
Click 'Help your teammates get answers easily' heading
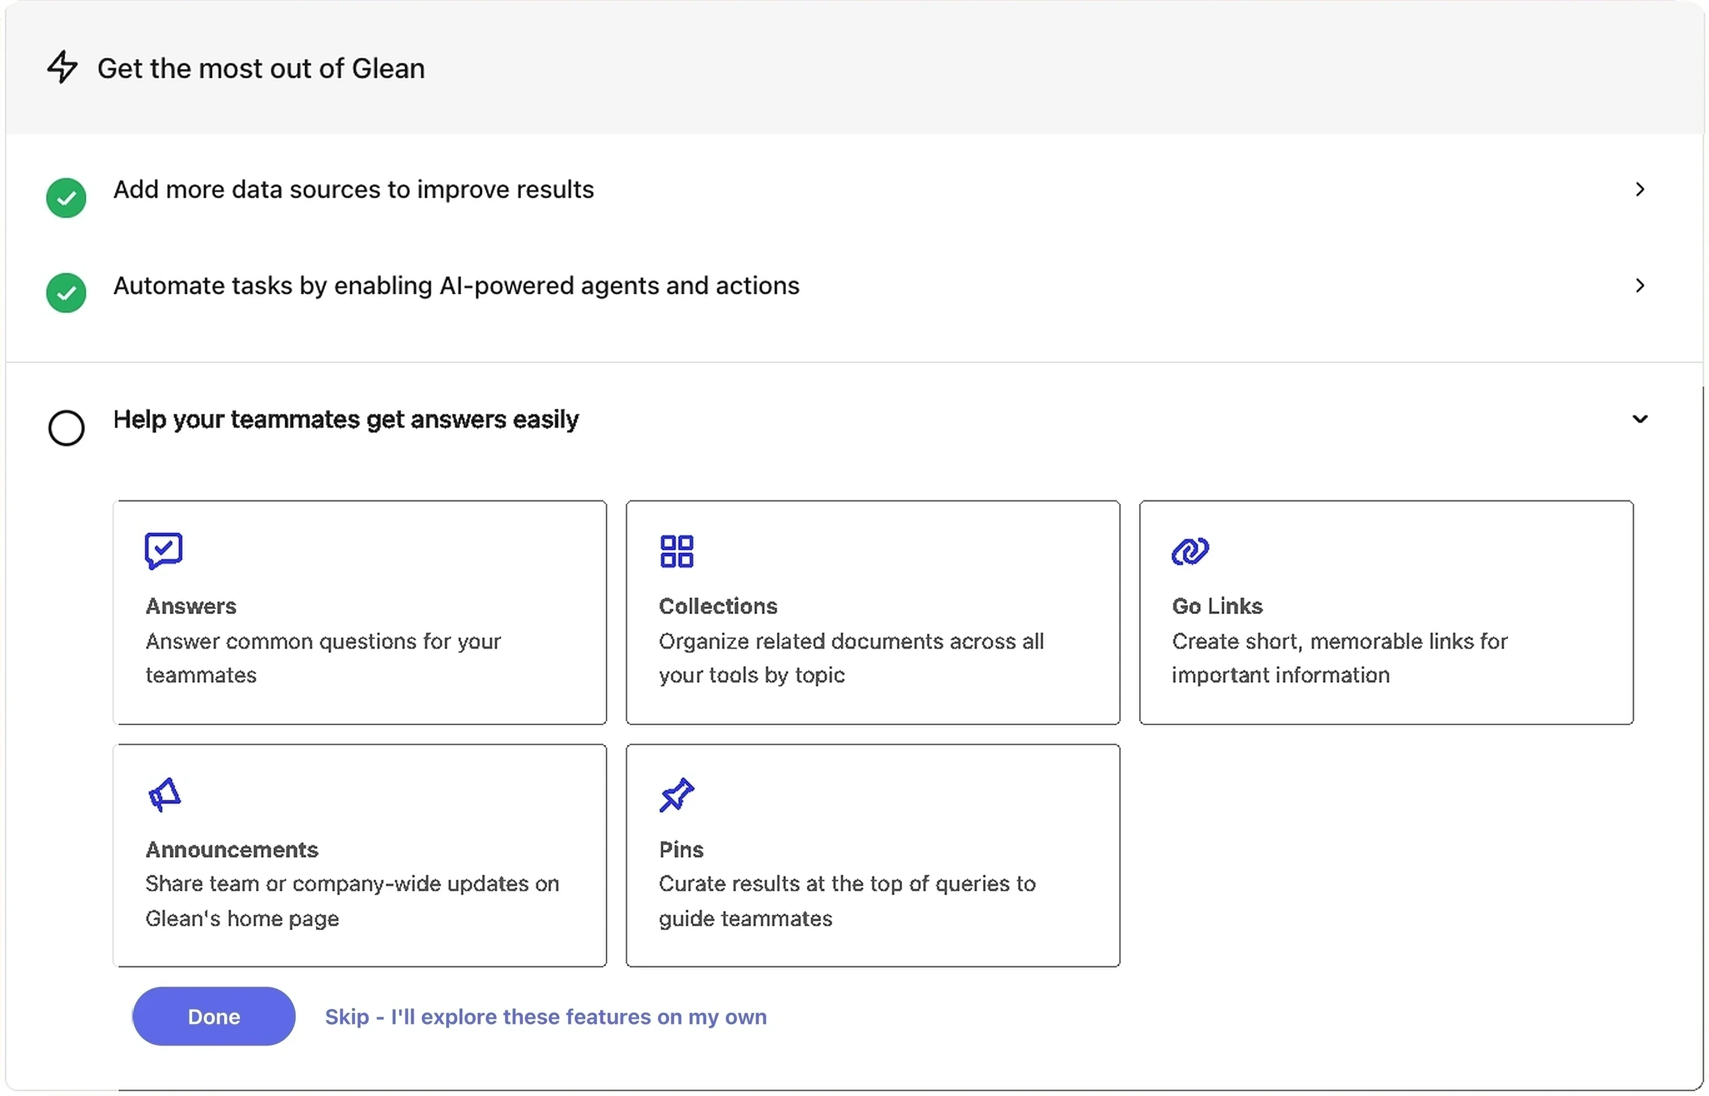[346, 420]
